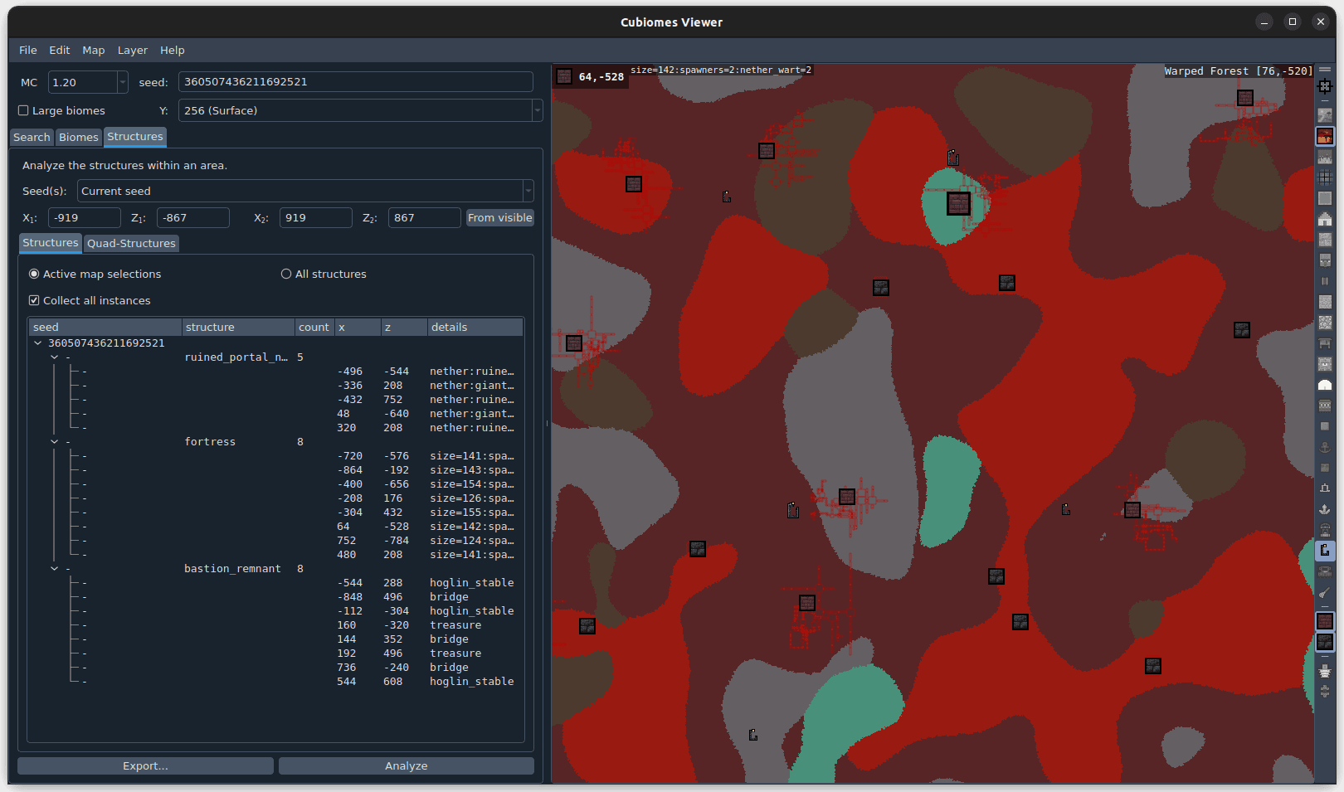Click the From visible button
1344x792 pixels.
500,217
